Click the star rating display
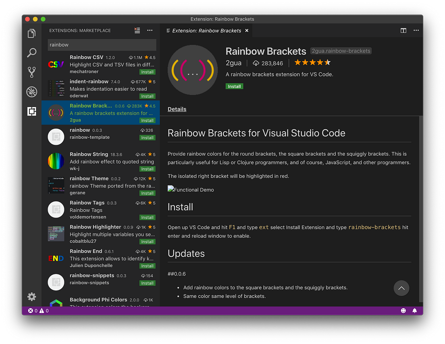The width and height of the screenshot is (445, 344). 312,62
